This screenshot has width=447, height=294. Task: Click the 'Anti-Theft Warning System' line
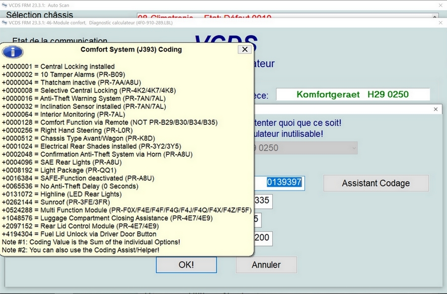tap(83, 98)
